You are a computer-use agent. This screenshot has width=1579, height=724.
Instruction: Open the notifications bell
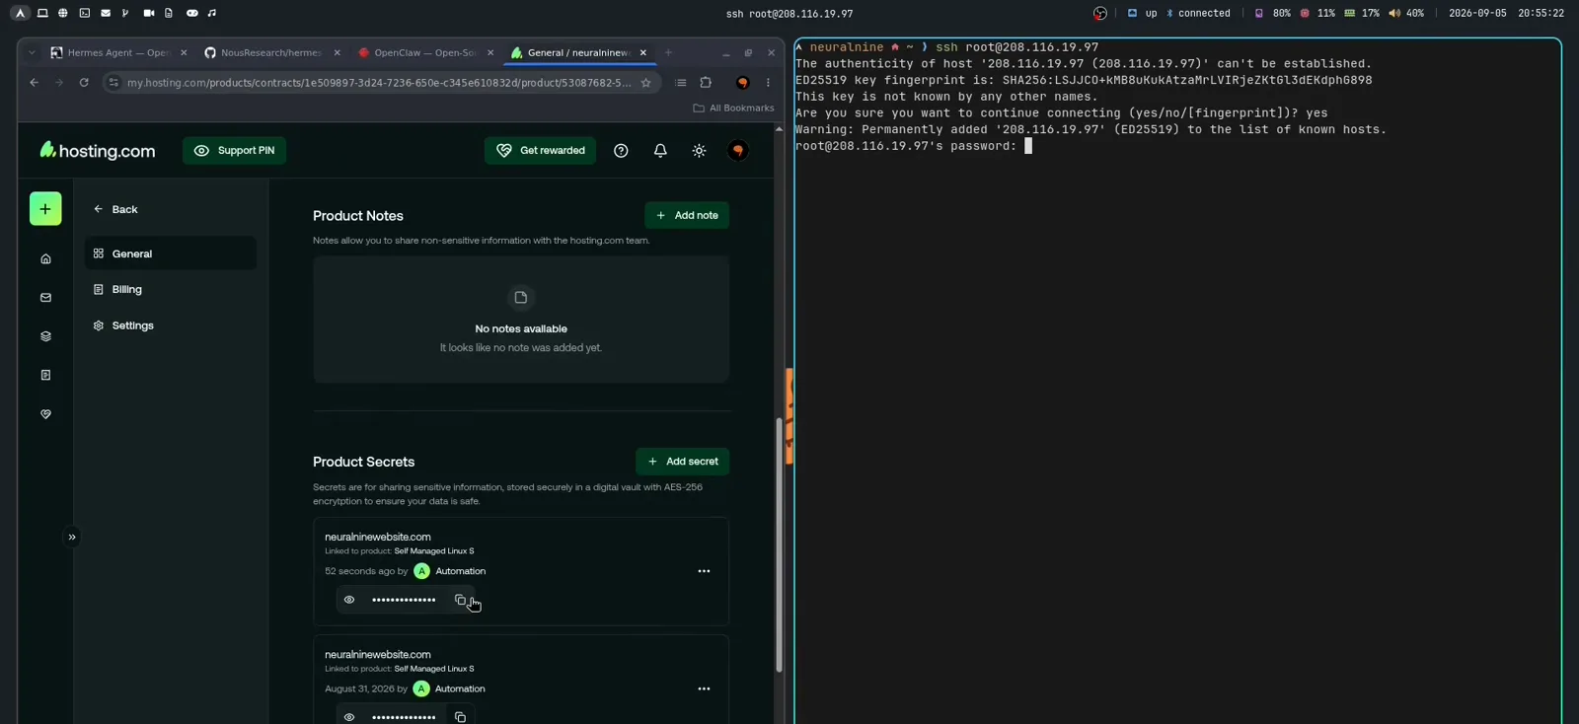tap(660, 151)
